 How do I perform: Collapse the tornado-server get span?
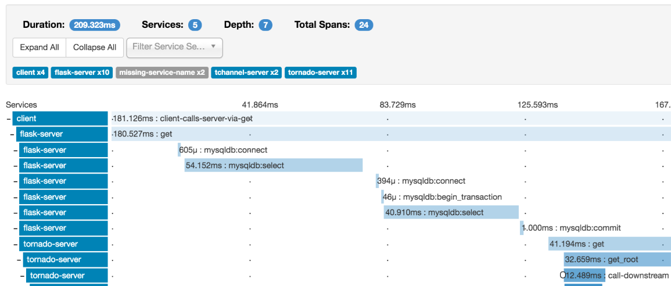[16, 244]
